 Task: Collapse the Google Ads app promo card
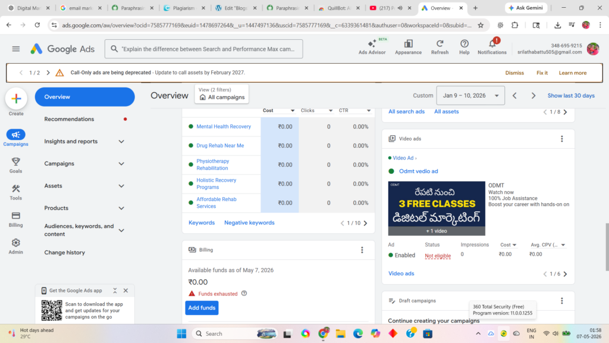[x=115, y=291]
